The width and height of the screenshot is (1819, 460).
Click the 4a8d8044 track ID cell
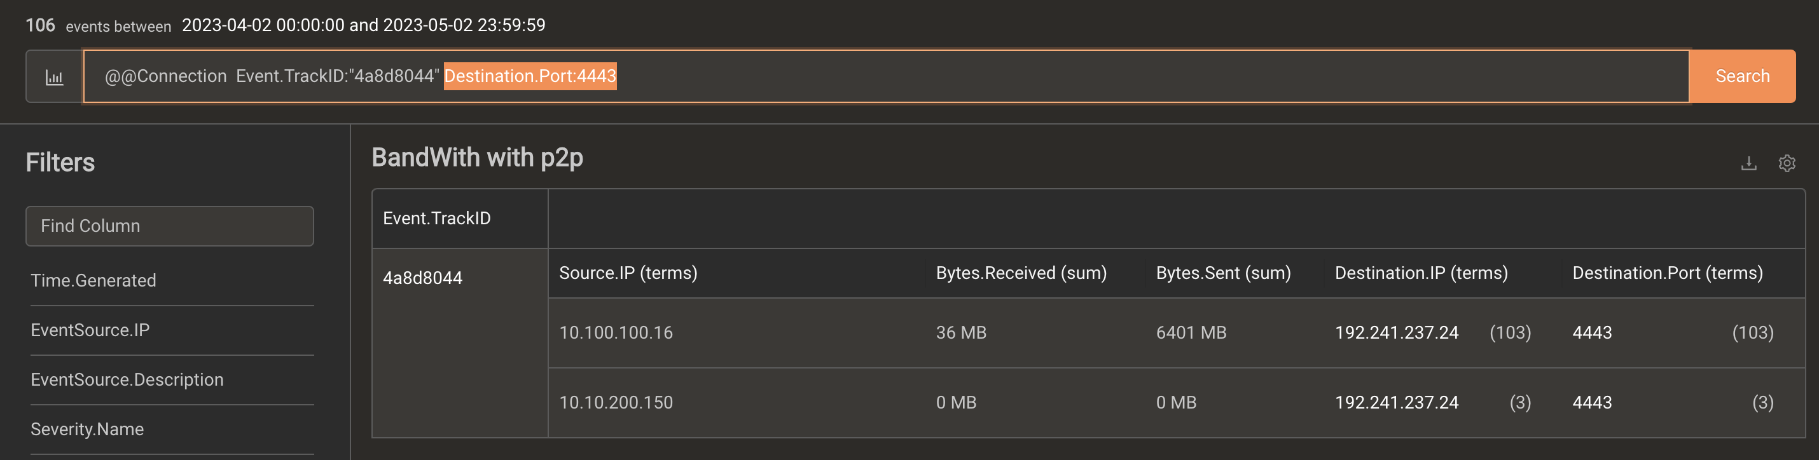point(422,278)
